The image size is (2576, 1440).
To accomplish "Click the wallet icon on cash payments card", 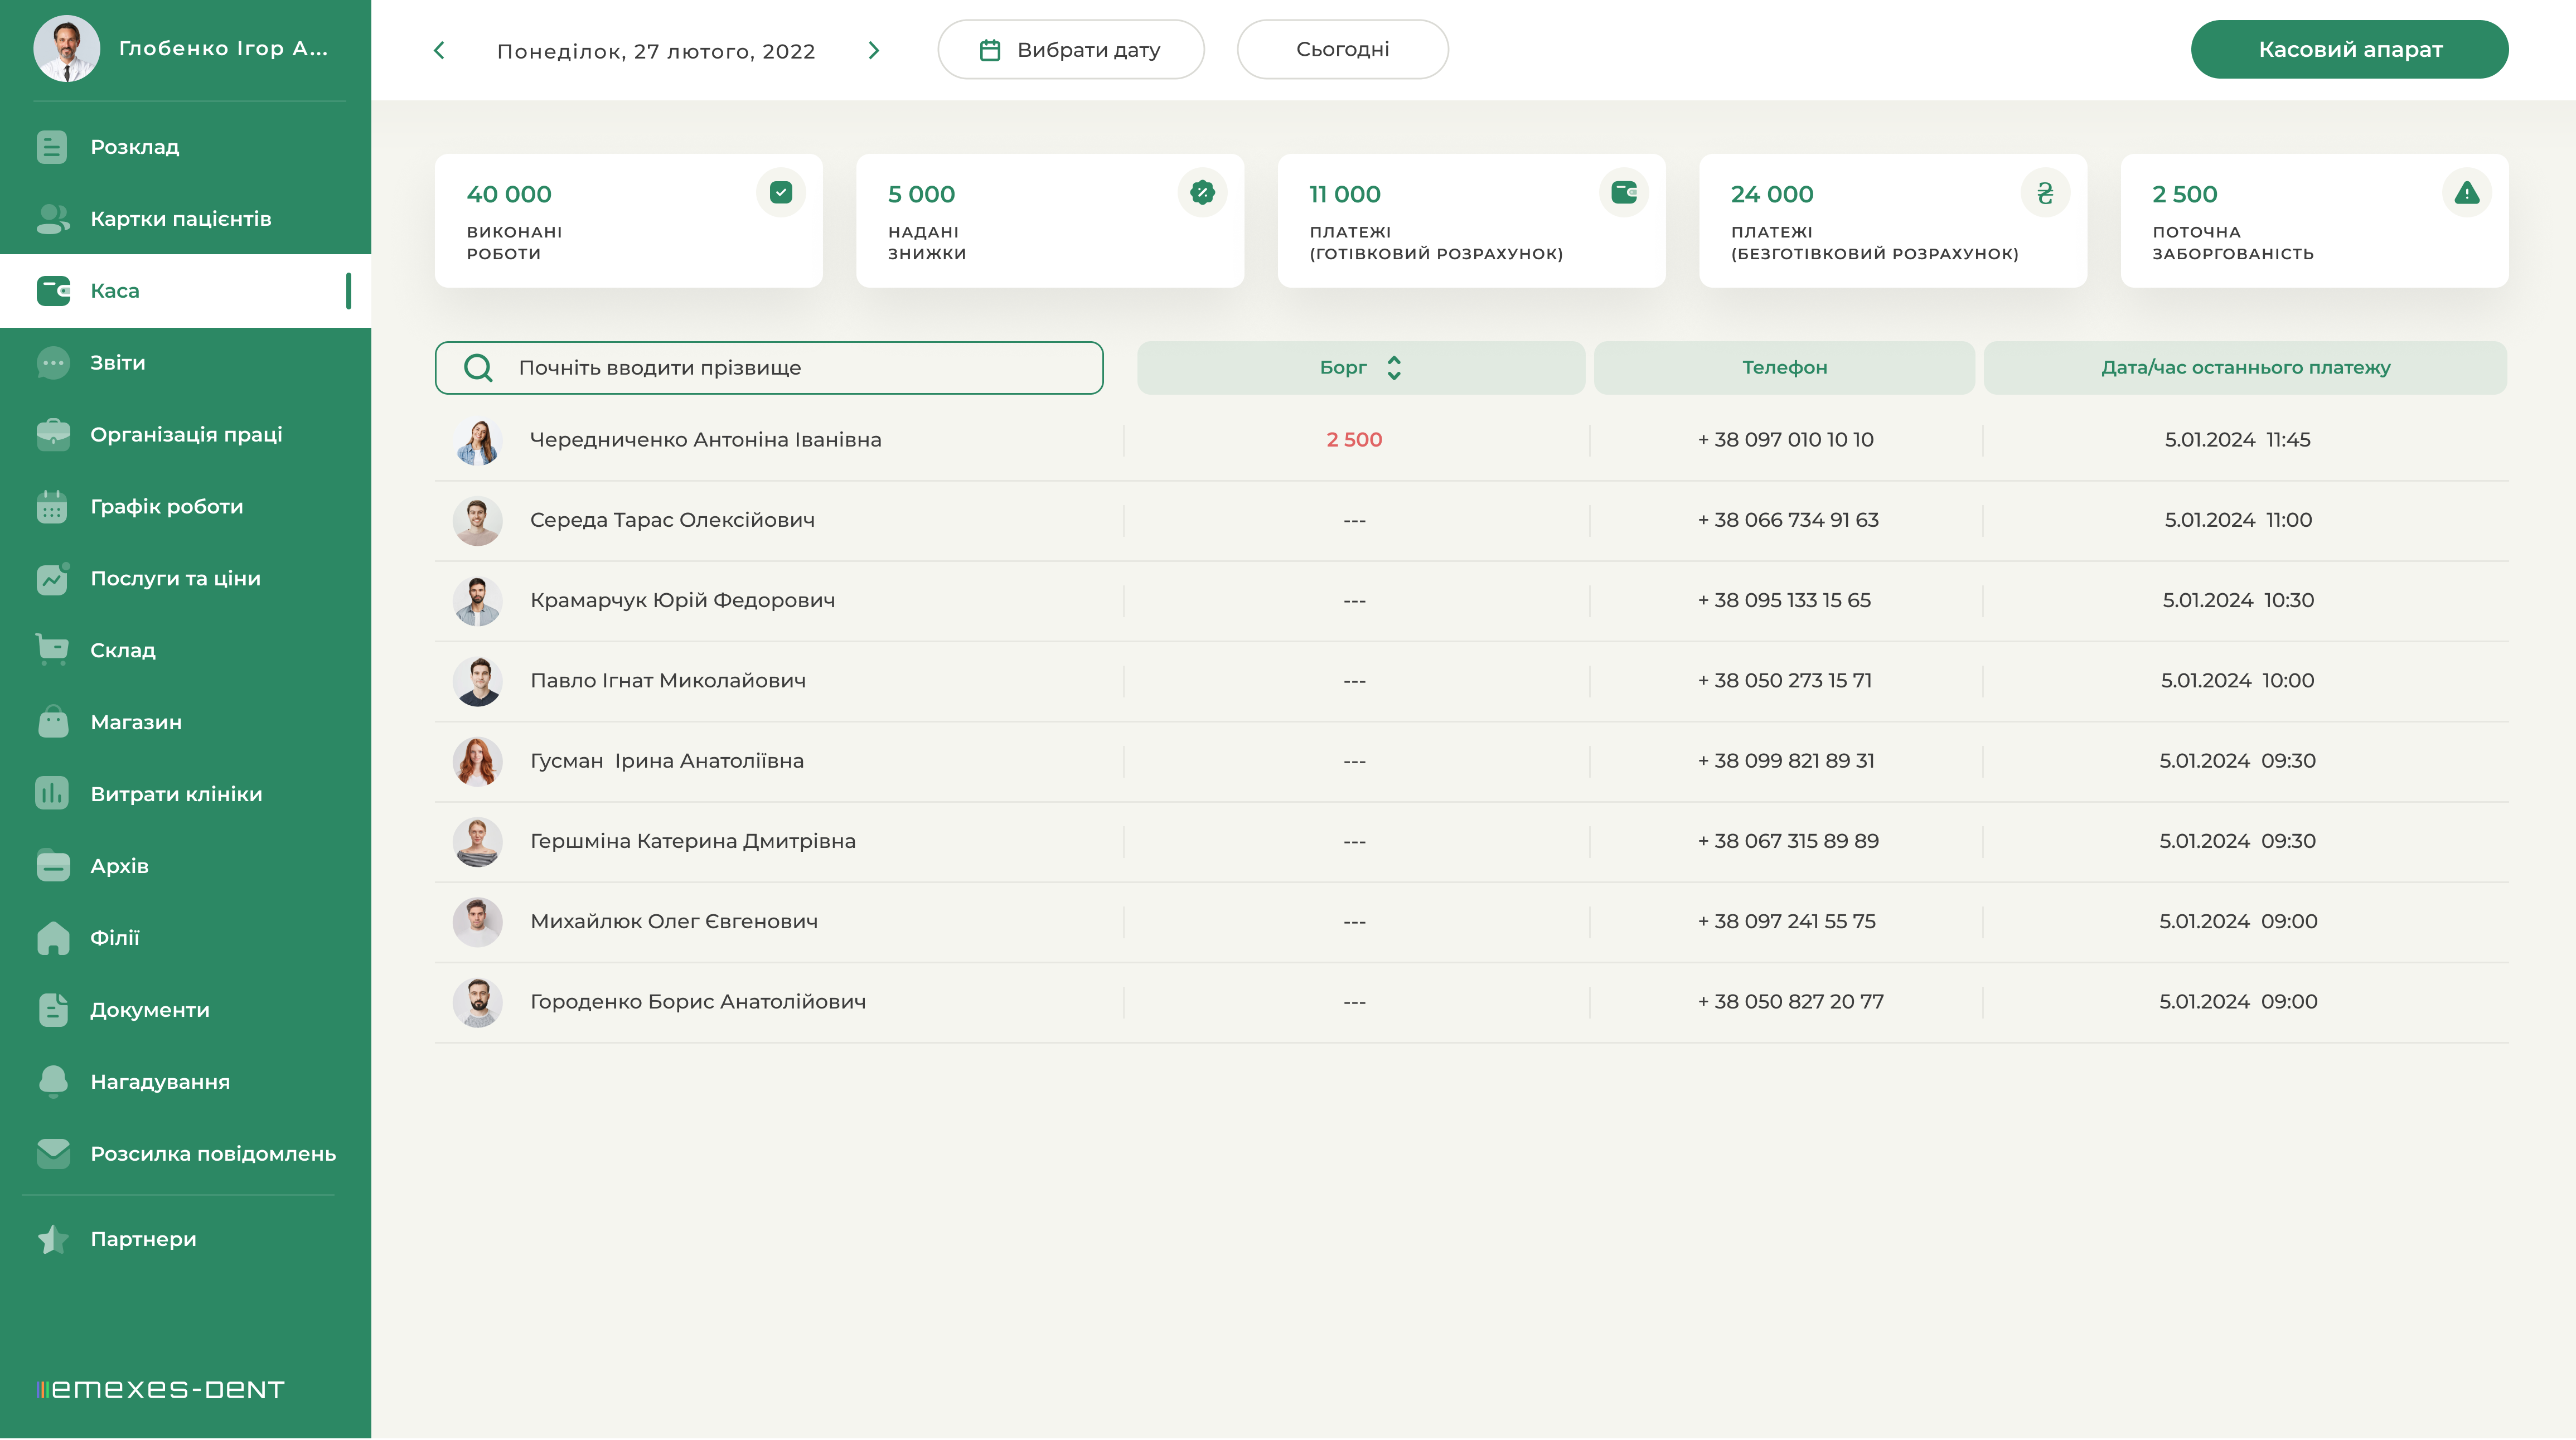I will (x=1624, y=192).
